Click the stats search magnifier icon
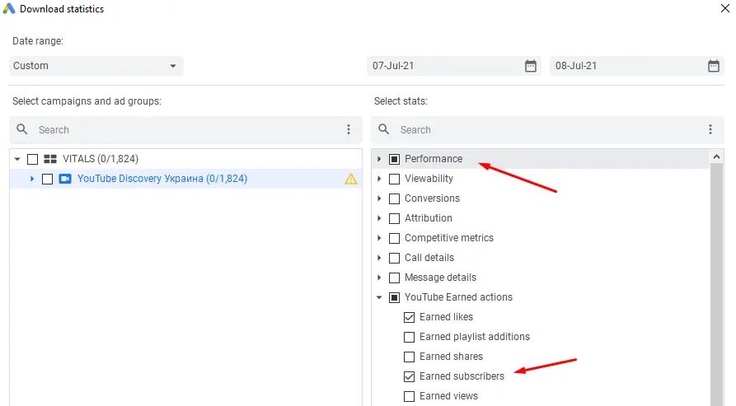 (384, 129)
